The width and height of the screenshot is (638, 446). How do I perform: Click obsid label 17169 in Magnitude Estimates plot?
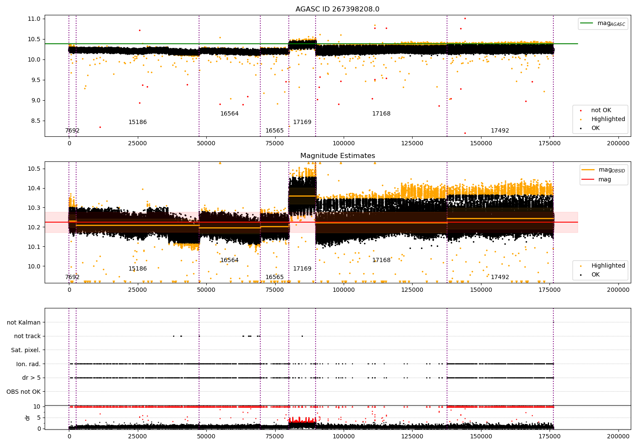(x=302, y=269)
